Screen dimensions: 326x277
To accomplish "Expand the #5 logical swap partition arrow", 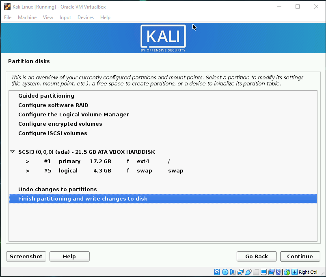I will click(28, 171).
